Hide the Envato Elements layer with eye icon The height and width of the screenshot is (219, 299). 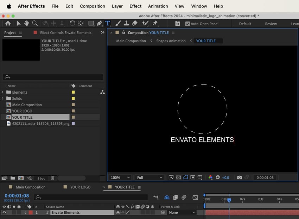point(4,212)
